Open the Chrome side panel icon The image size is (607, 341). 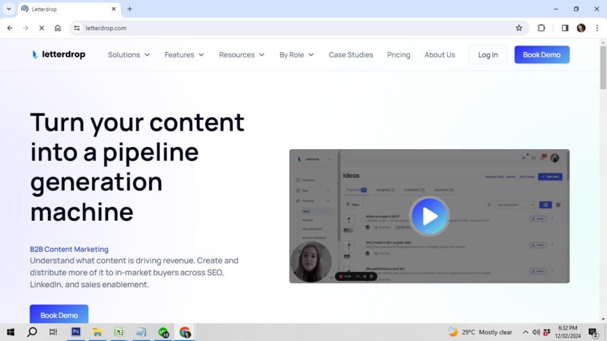tap(565, 28)
